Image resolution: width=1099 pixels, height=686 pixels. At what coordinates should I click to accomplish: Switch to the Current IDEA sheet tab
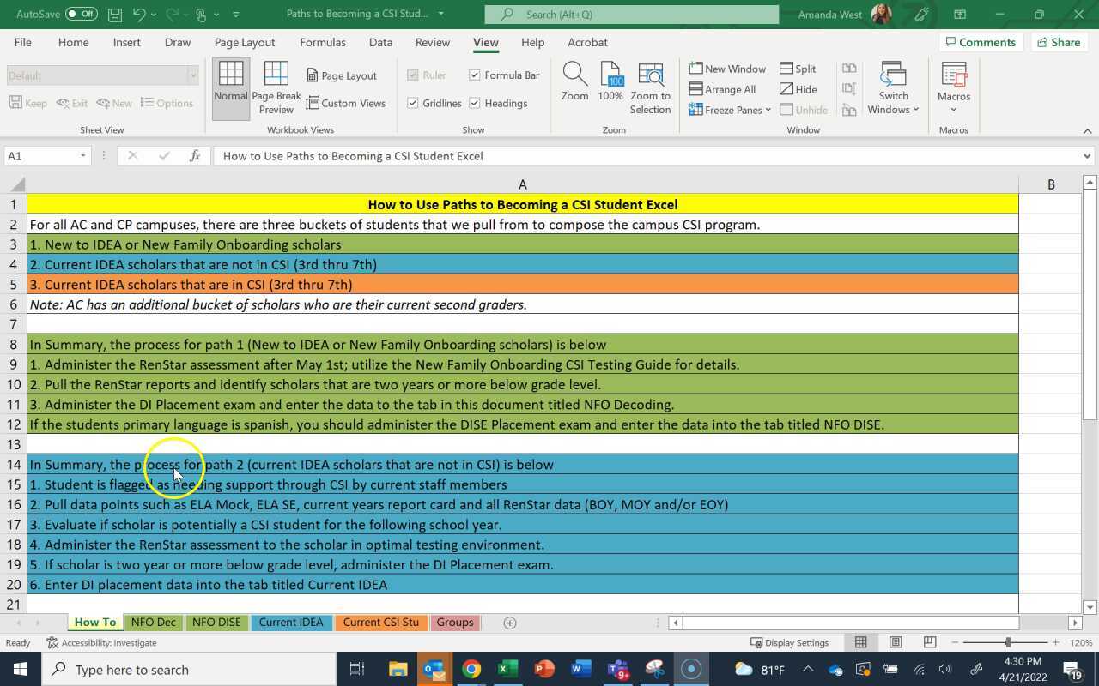290,623
